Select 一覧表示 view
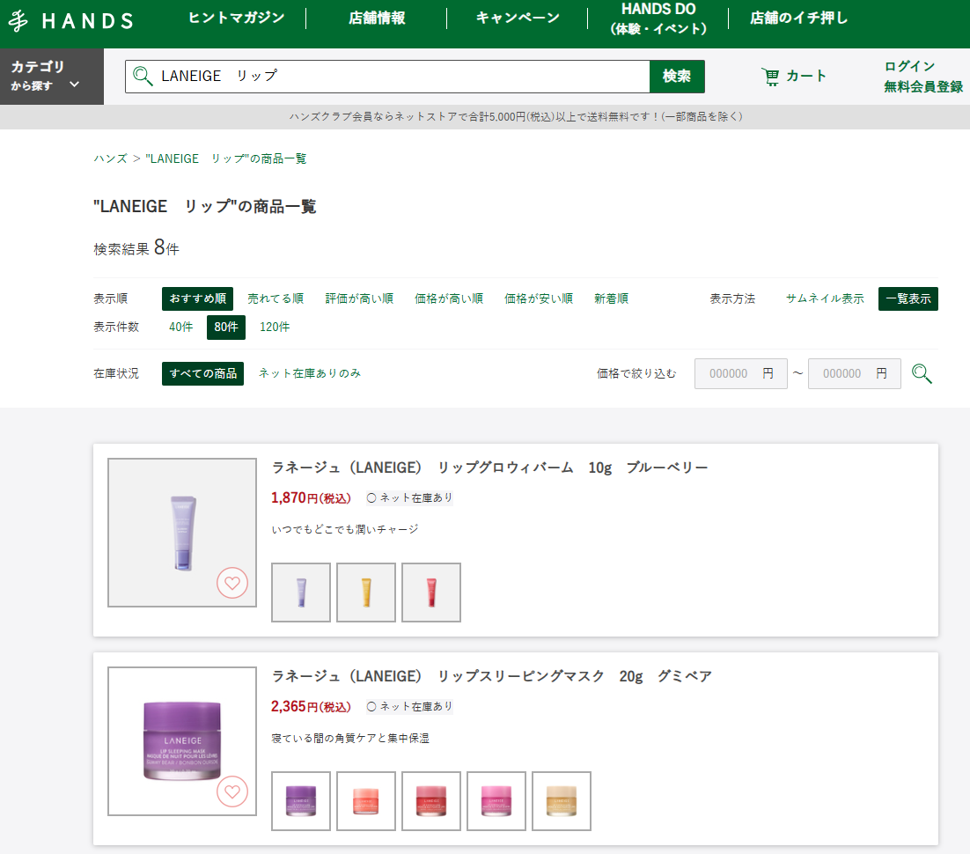Viewport: 970px width, 854px height. [x=908, y=299]
